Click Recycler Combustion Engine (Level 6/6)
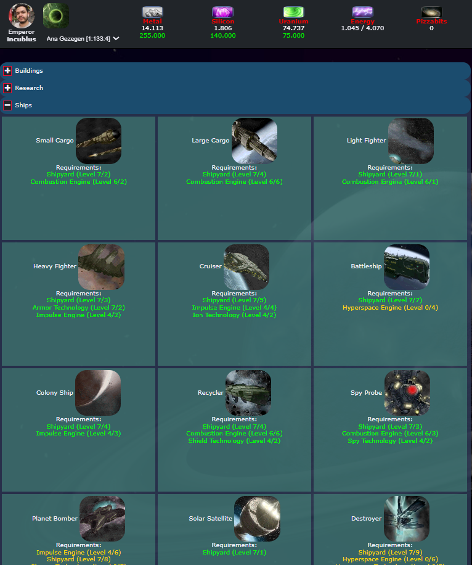Screen dimensions: 472x565 click(x=234, y=434)
